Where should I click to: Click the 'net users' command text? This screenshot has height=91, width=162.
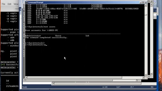coord(50,27)
